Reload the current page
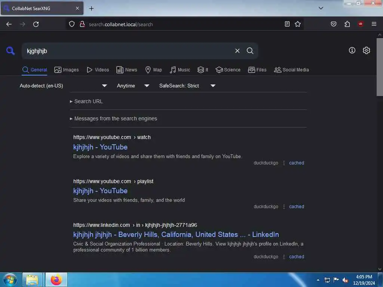This screenshot has height=287, width=383. point(36,24)
